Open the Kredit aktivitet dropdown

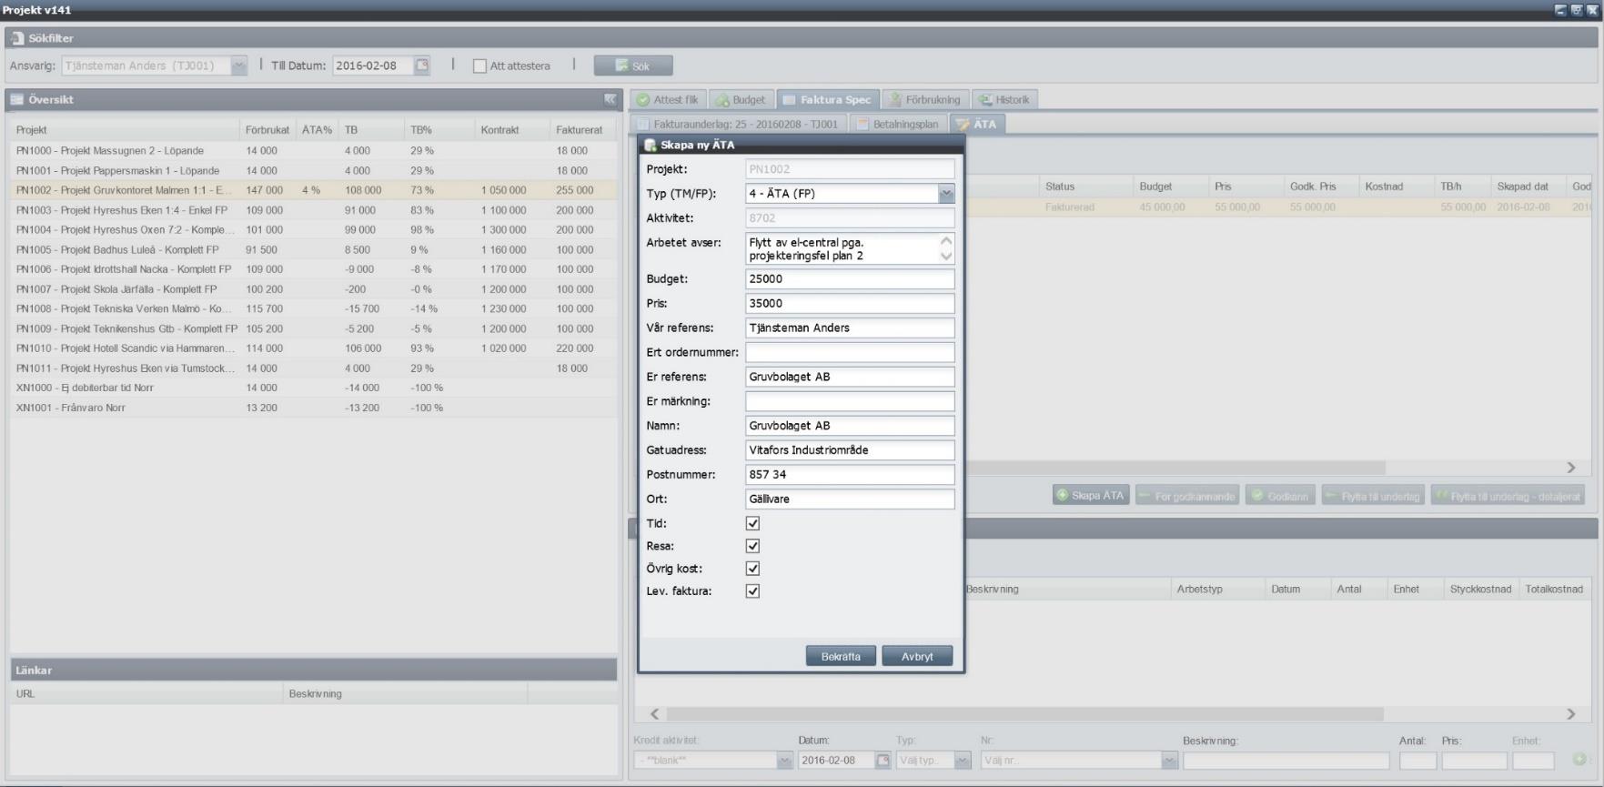pyautogui.click(x=785, y=761)
